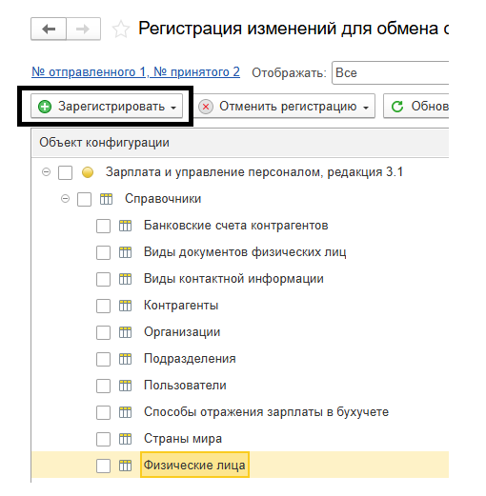
Task: Click the table icon next to Справочники
Action: coord(106,199)
